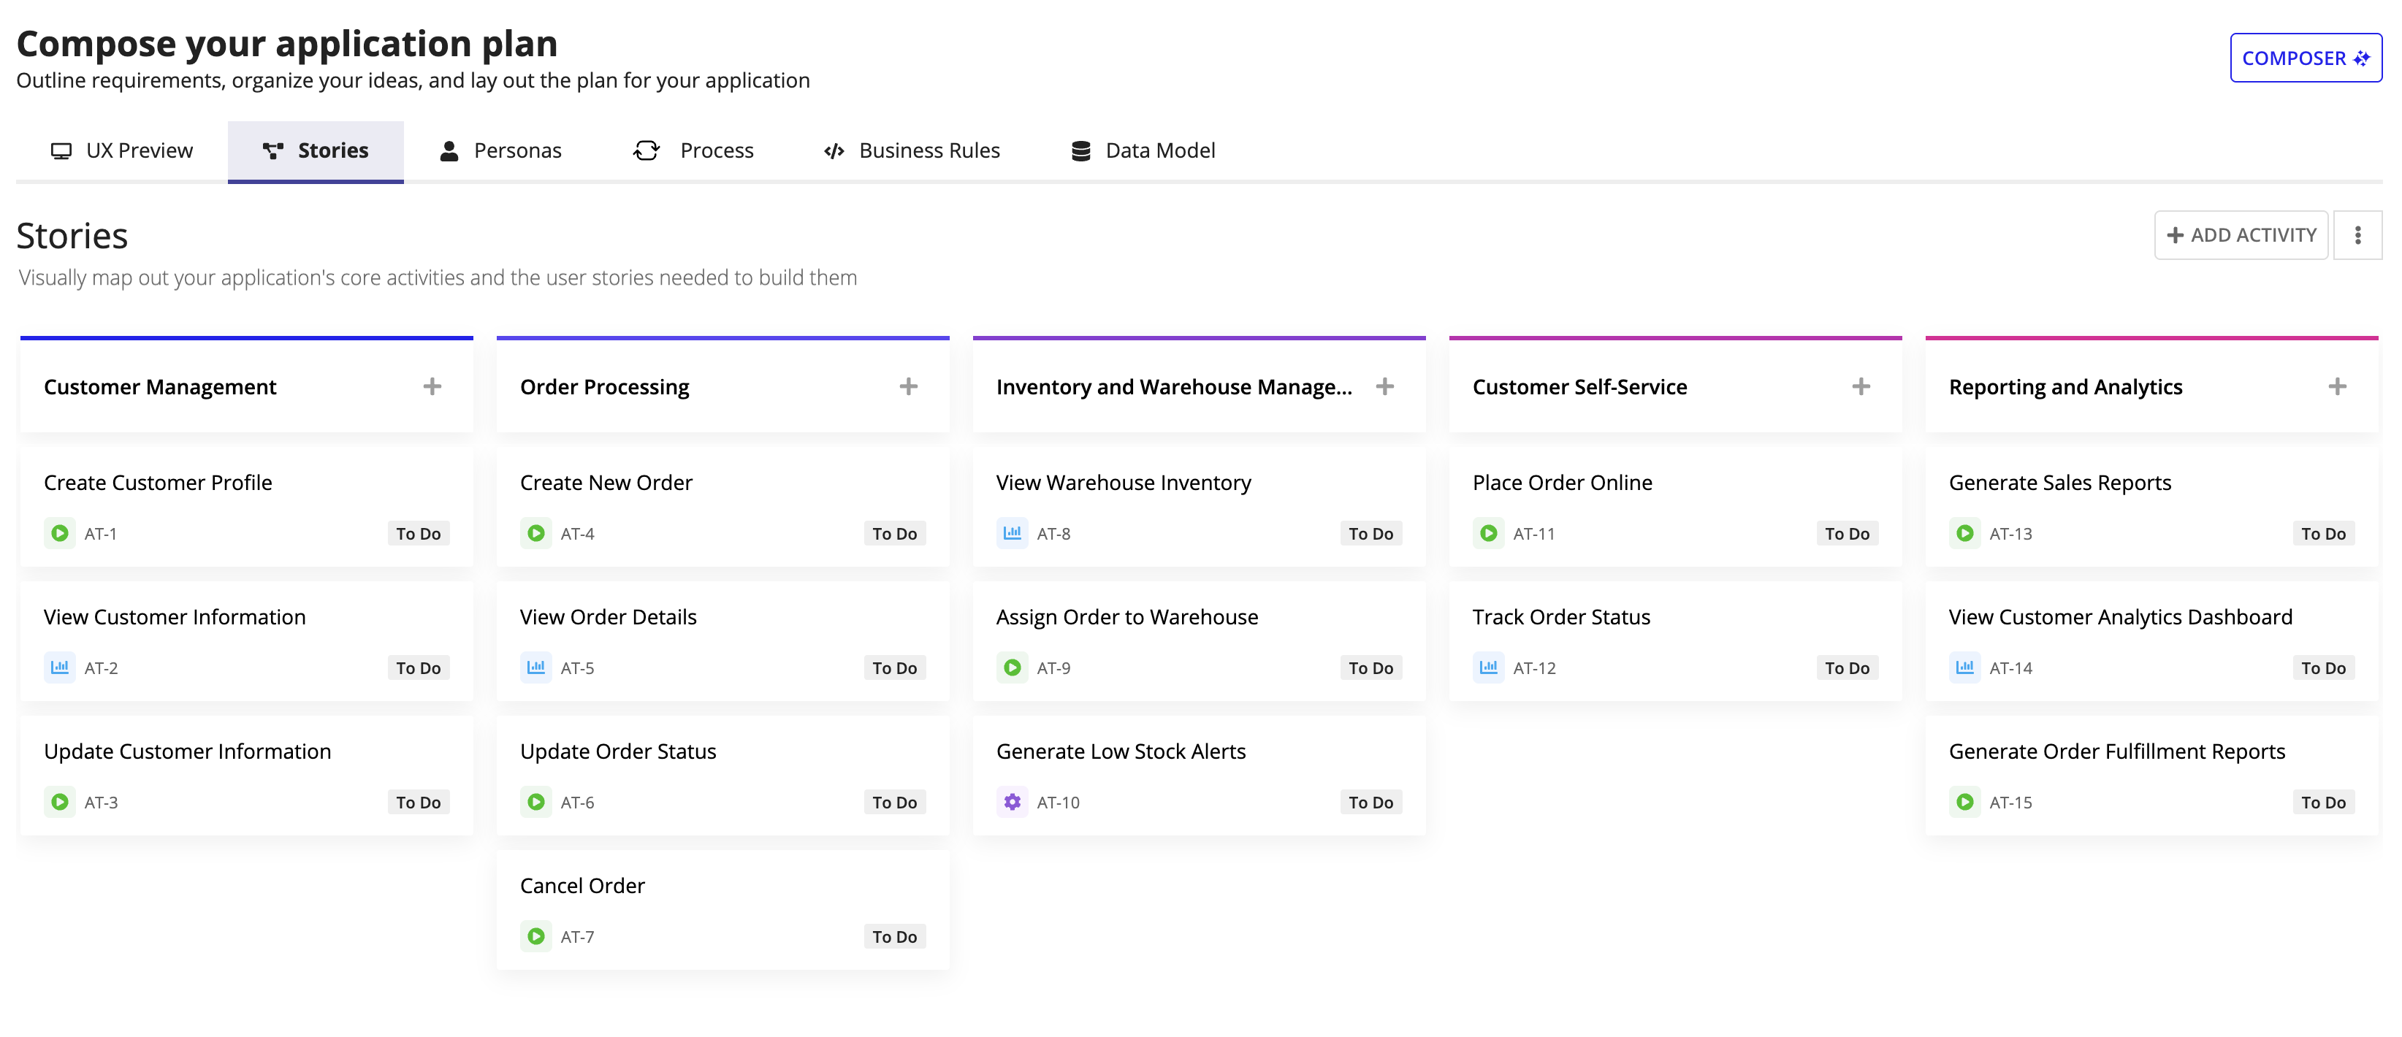The image size is (2402, 1037).
Task: Click the chart icon on View Warehouse Inventory
Action: pos(1013,533)
